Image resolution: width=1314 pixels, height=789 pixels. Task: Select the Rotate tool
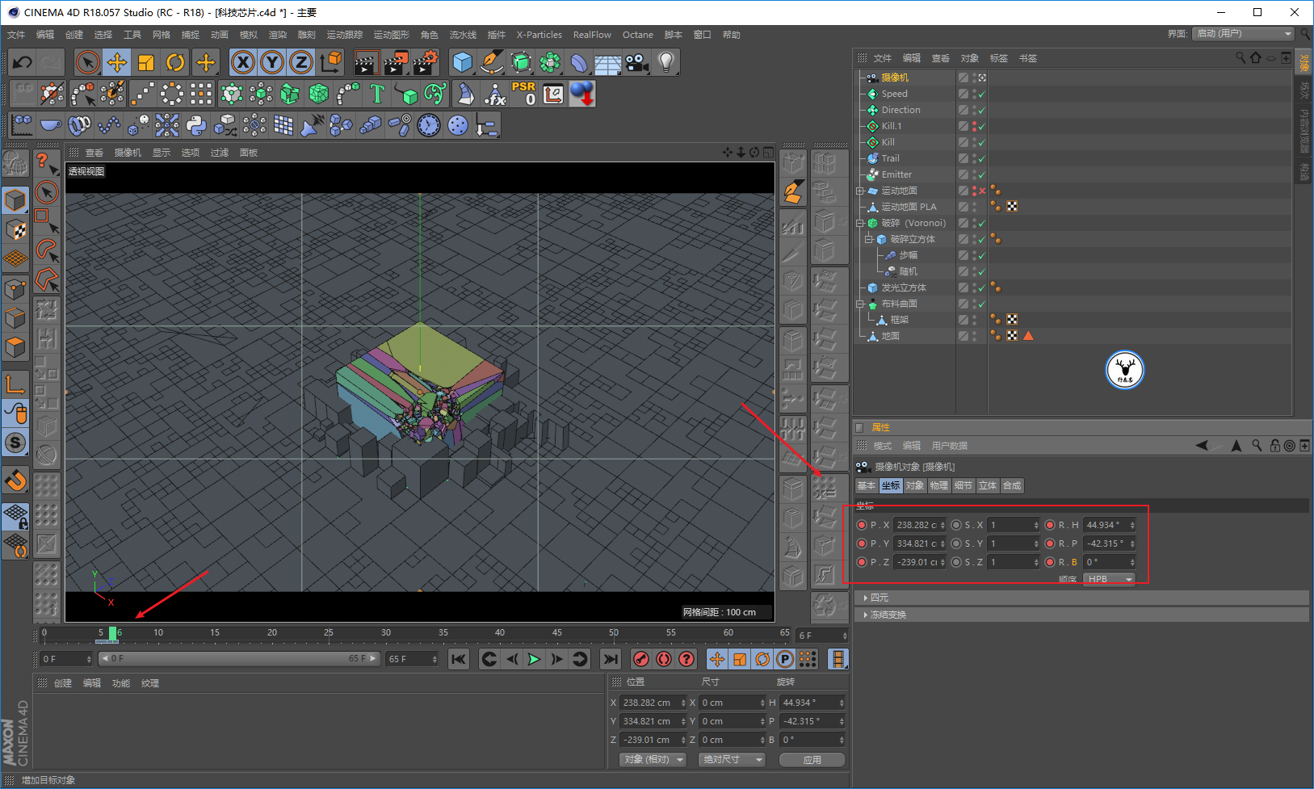coord(175,62)
